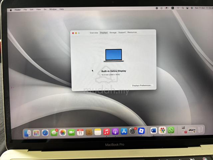Open the colorful dots app beside Word
Image resolution: width=213 pixels, height=160 pixels.
pos(162,130)
